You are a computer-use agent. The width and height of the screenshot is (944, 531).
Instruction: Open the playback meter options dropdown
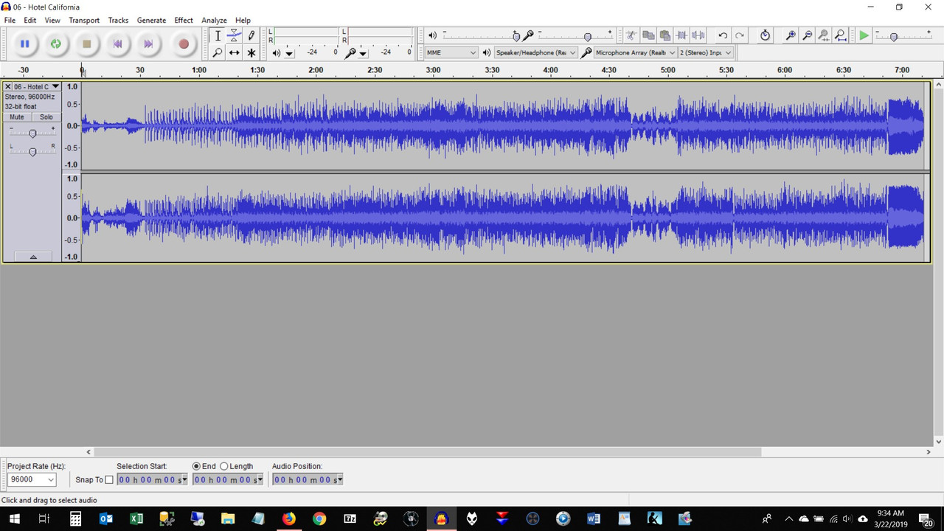tap(289, 53)
